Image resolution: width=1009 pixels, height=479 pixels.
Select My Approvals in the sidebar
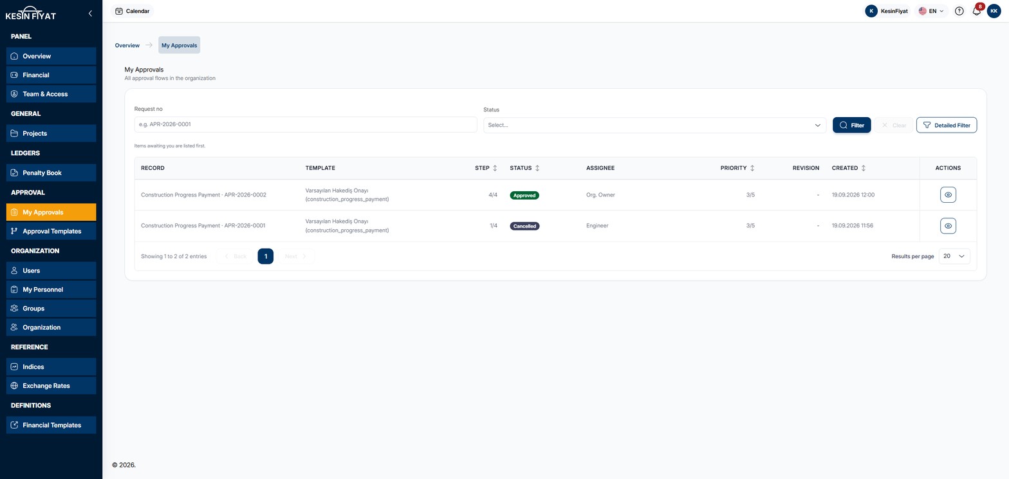pyautogui.click(x=51, y=212)
